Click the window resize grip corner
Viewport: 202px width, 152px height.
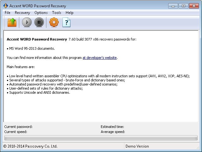pyautogui.click(x=198, y=147)
